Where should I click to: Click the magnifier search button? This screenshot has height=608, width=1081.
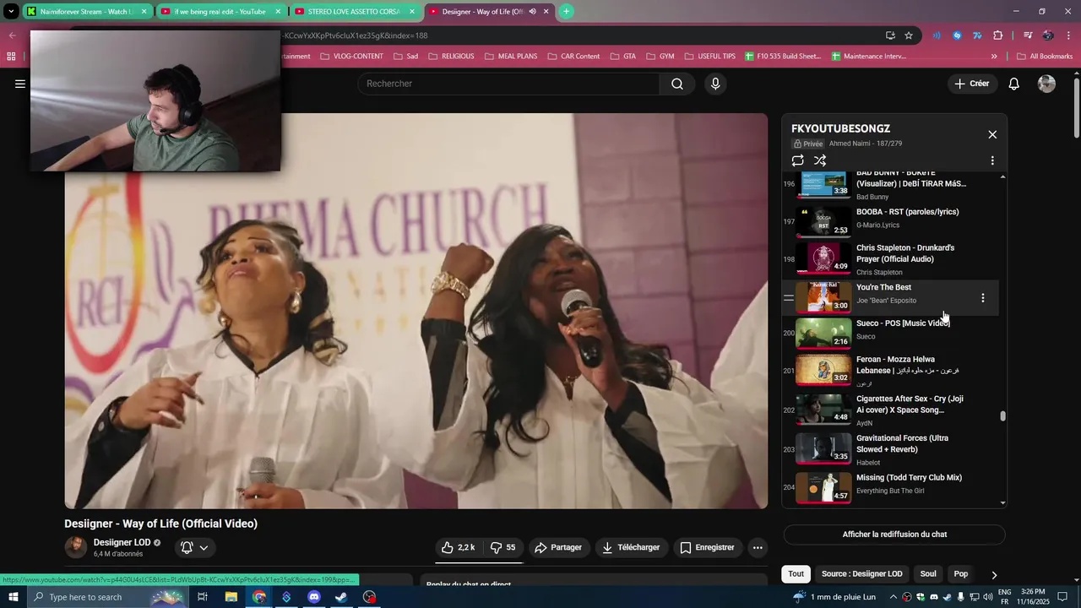(x=677, y=84)
